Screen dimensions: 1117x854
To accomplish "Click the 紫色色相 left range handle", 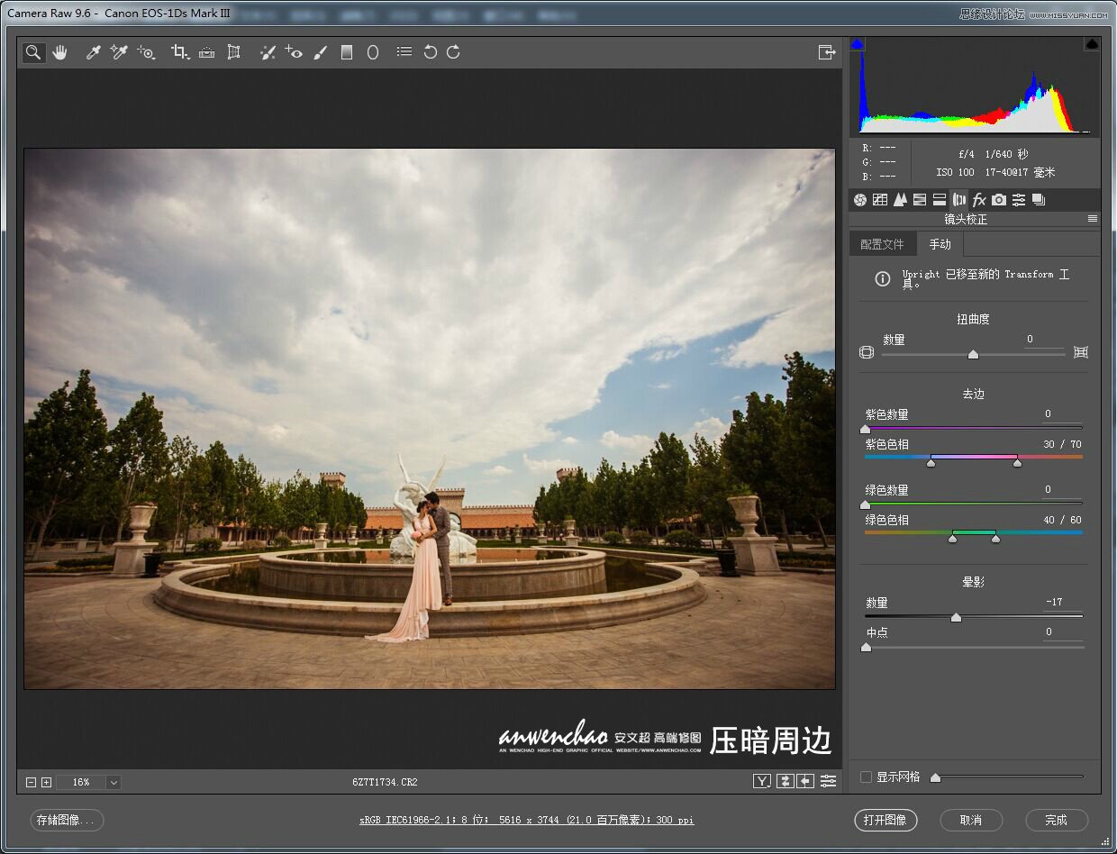I will (x=931, y=462).
